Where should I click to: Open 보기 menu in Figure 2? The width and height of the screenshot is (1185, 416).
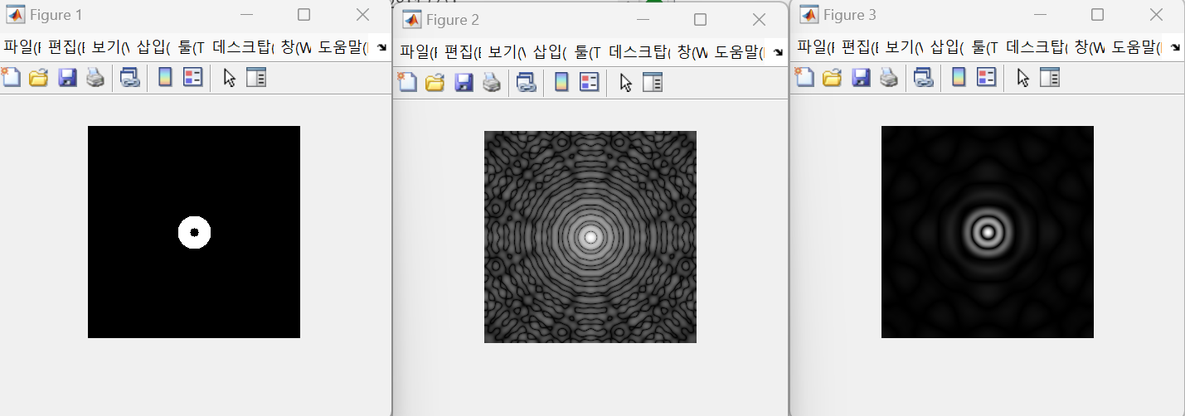pos(508,51)
